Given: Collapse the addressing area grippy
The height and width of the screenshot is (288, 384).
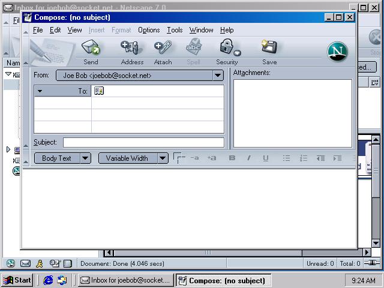Looking at the screenshot, I should [x=26, y=109].
